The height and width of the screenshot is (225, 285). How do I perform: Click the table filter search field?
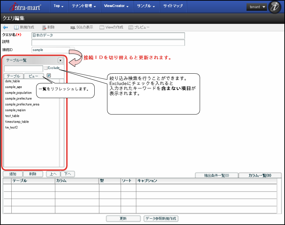coord(23,69)
